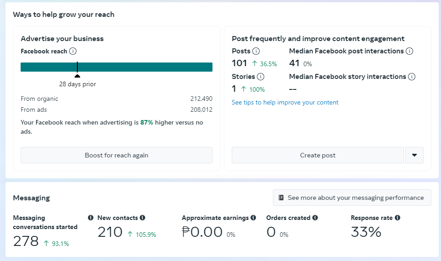Click the teal Facebook reach progress bar

coord(137,67)
